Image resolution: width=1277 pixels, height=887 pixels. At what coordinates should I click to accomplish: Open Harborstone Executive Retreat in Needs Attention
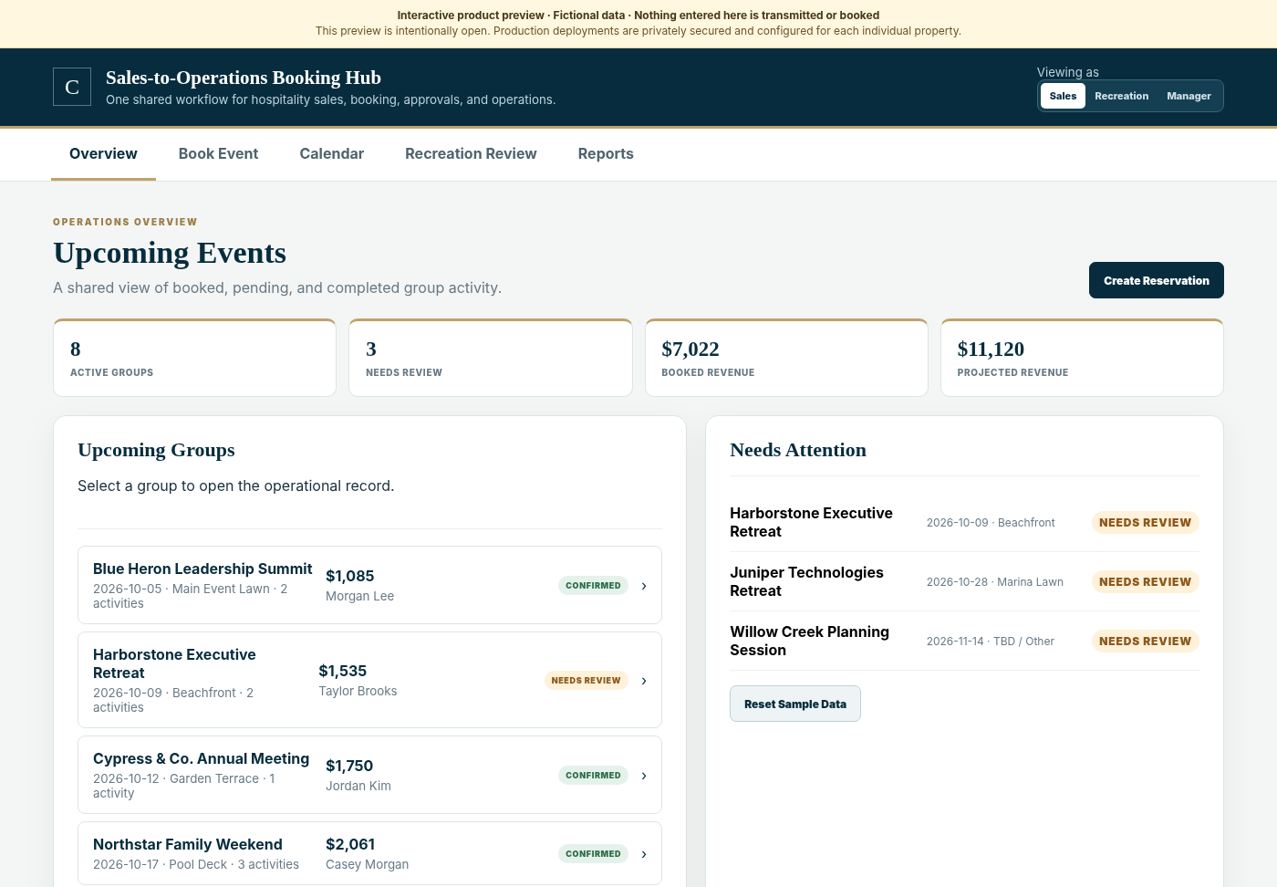pyautogui.click(x=964, y=522)
